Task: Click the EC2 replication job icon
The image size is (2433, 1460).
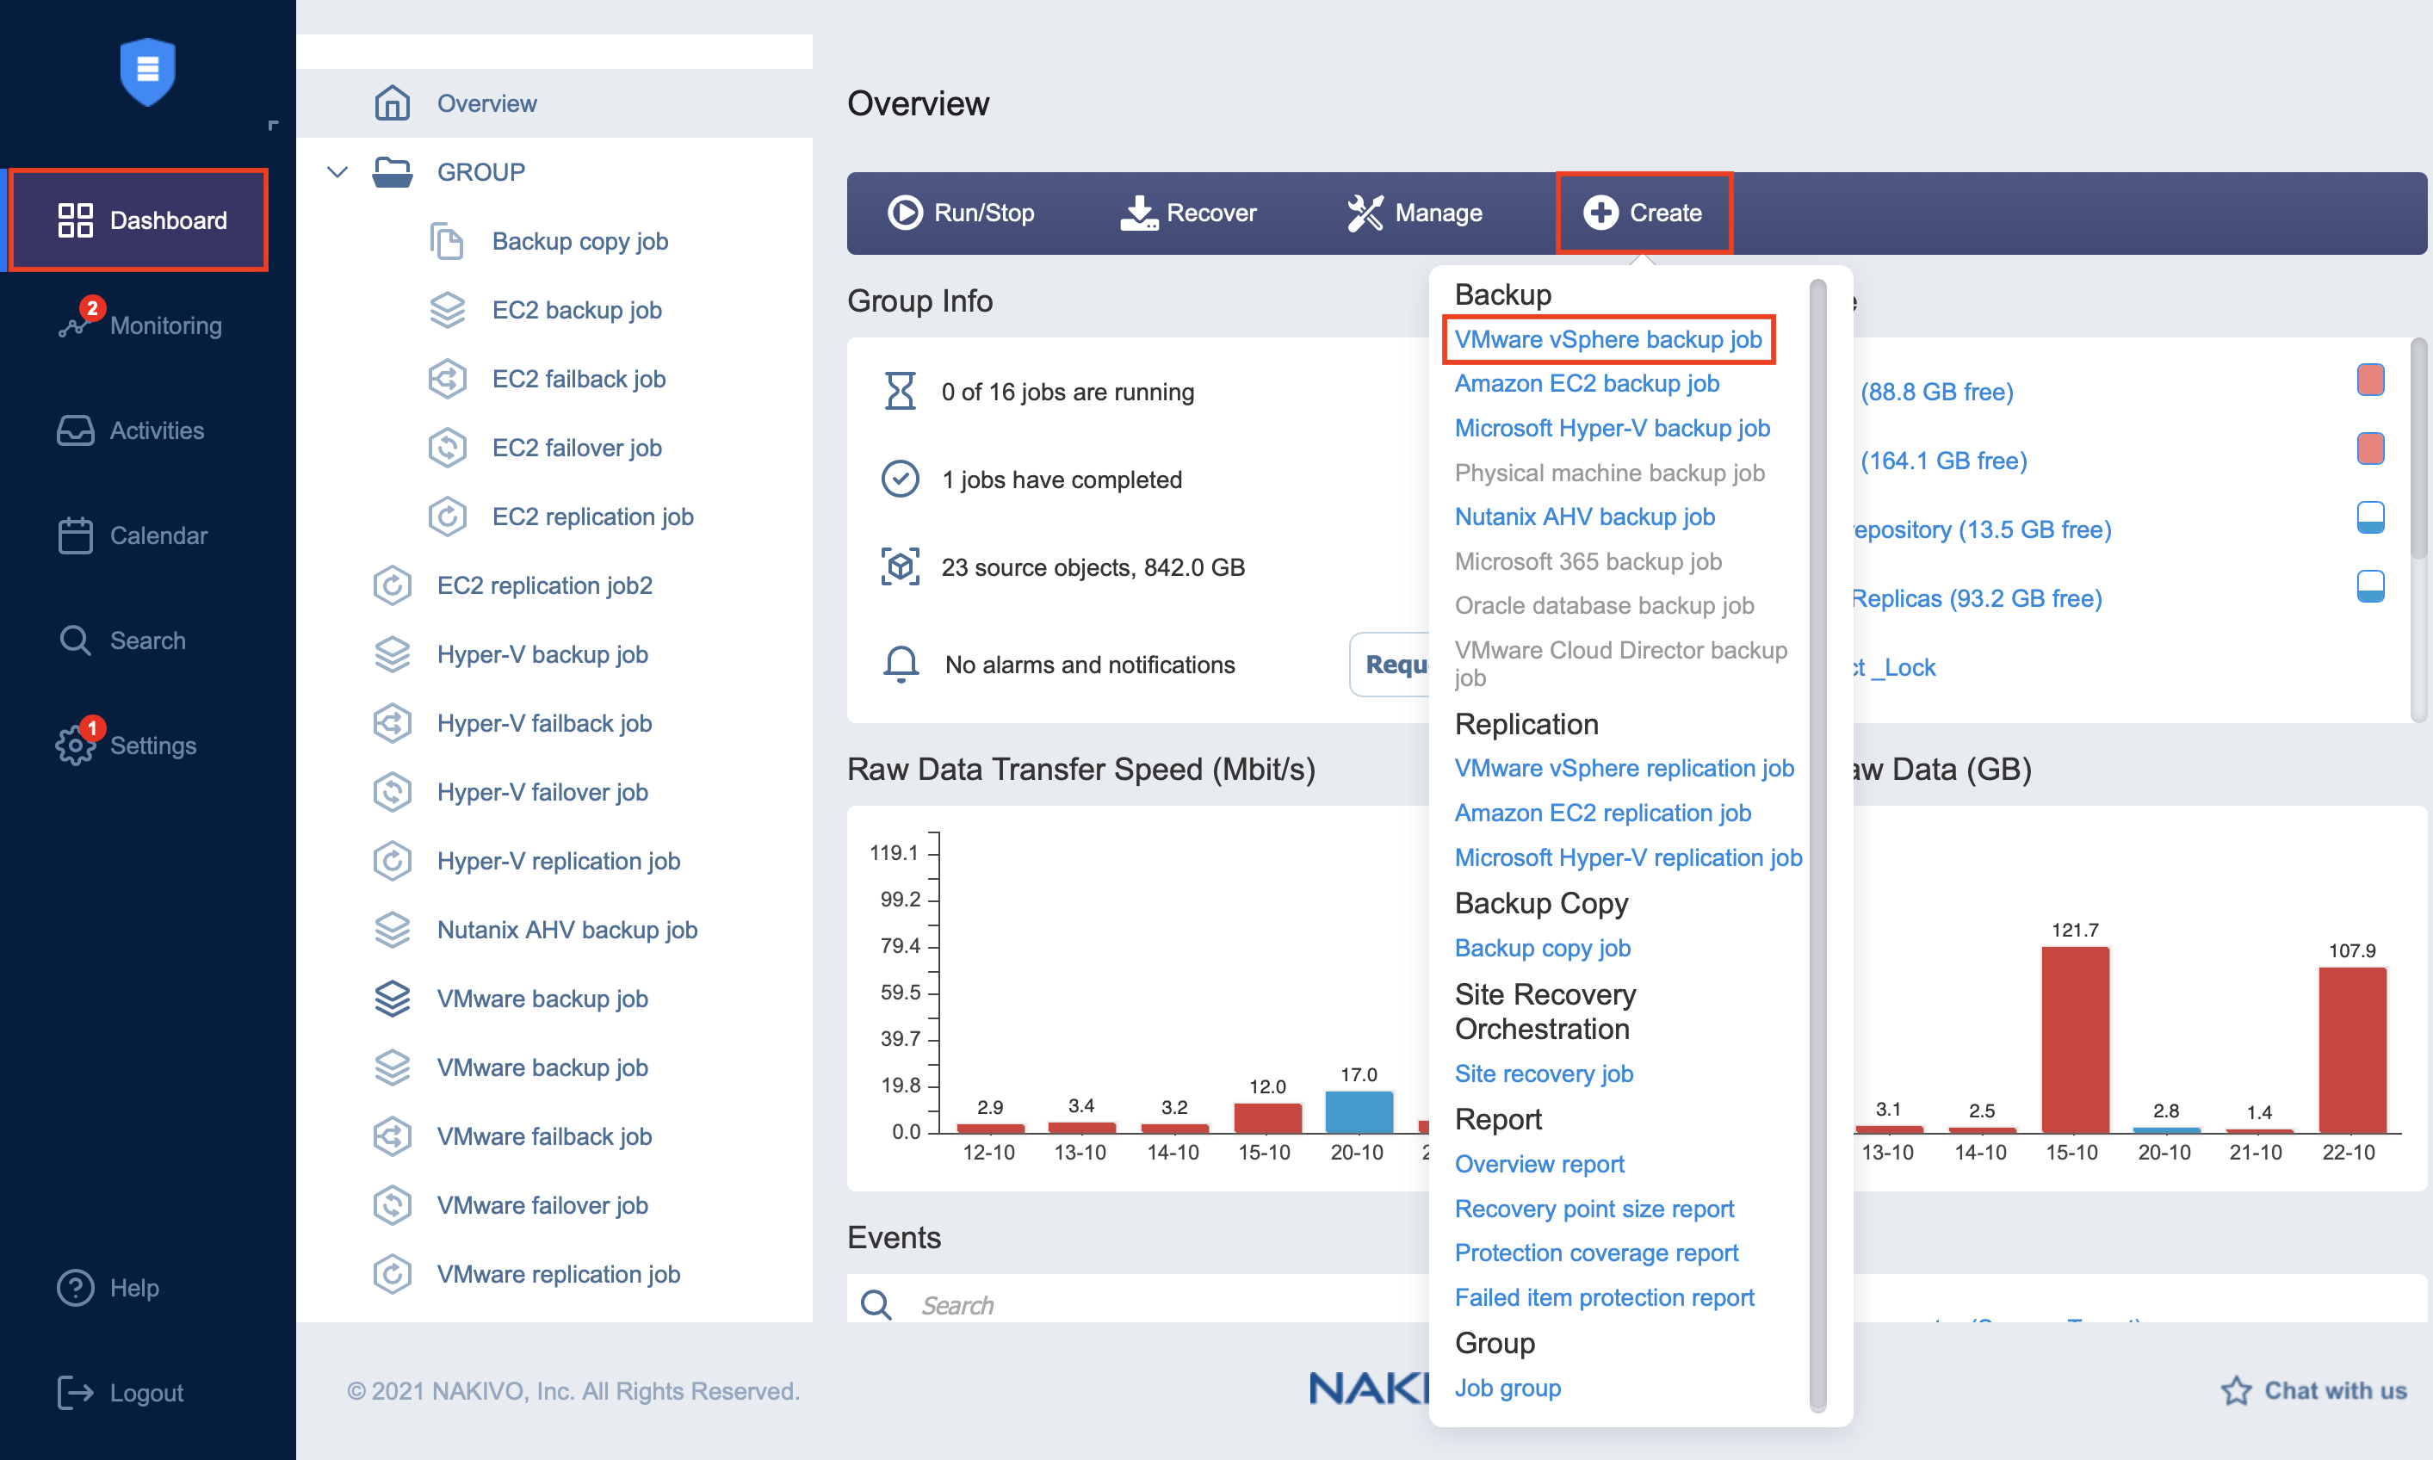Action: [447, 516]
